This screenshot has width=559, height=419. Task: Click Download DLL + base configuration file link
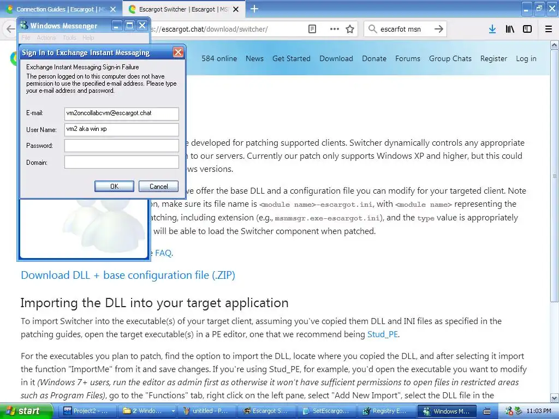click(128, 275)
